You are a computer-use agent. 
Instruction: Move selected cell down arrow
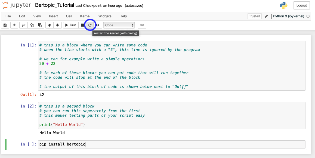click(x=57, y=25)
